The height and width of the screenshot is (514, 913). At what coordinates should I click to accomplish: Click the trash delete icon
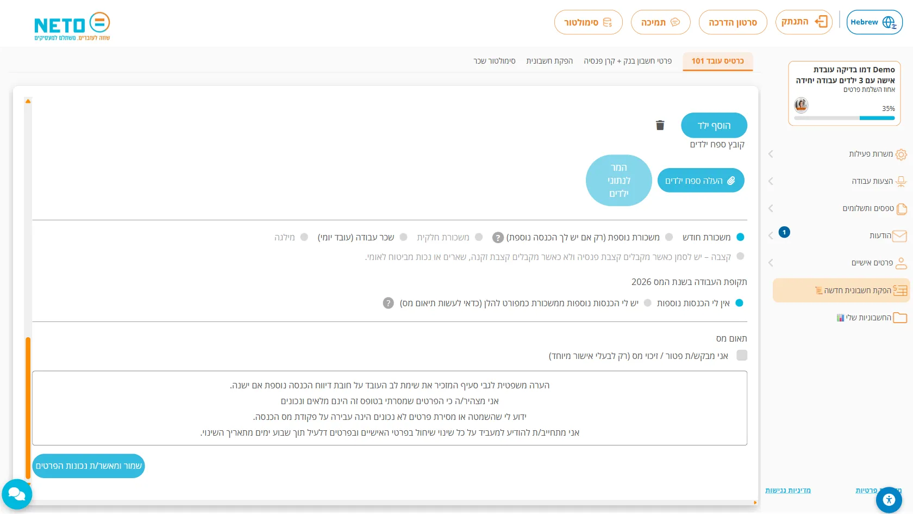coord(660,125)
